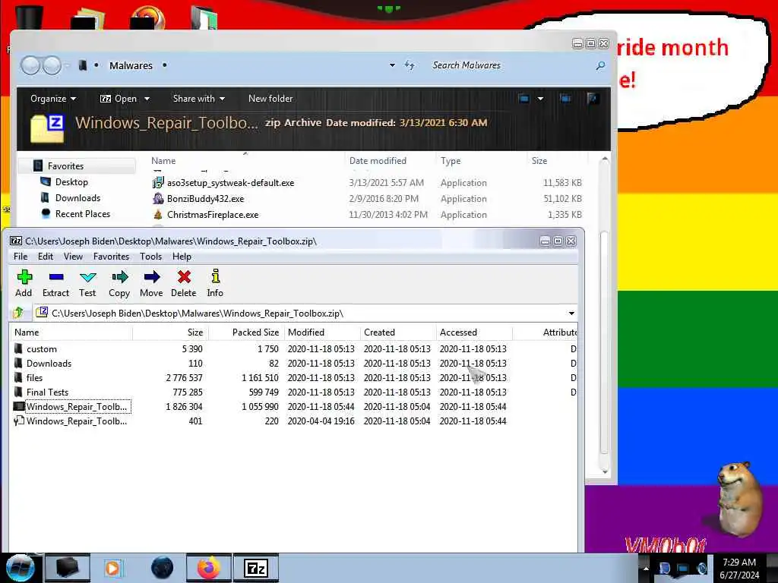
Task: Expand the Share with dropdown
Action: [198, 99]
